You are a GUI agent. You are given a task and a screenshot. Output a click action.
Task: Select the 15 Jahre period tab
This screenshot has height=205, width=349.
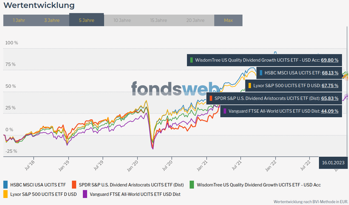pos(158,20)
